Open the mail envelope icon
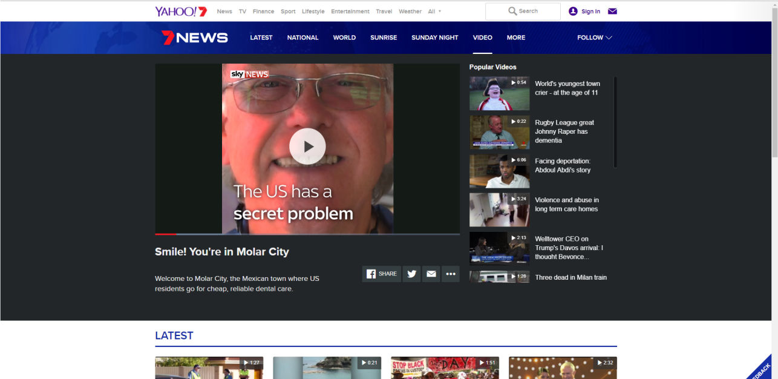778x379 pixels. click(x=612, y=11)
